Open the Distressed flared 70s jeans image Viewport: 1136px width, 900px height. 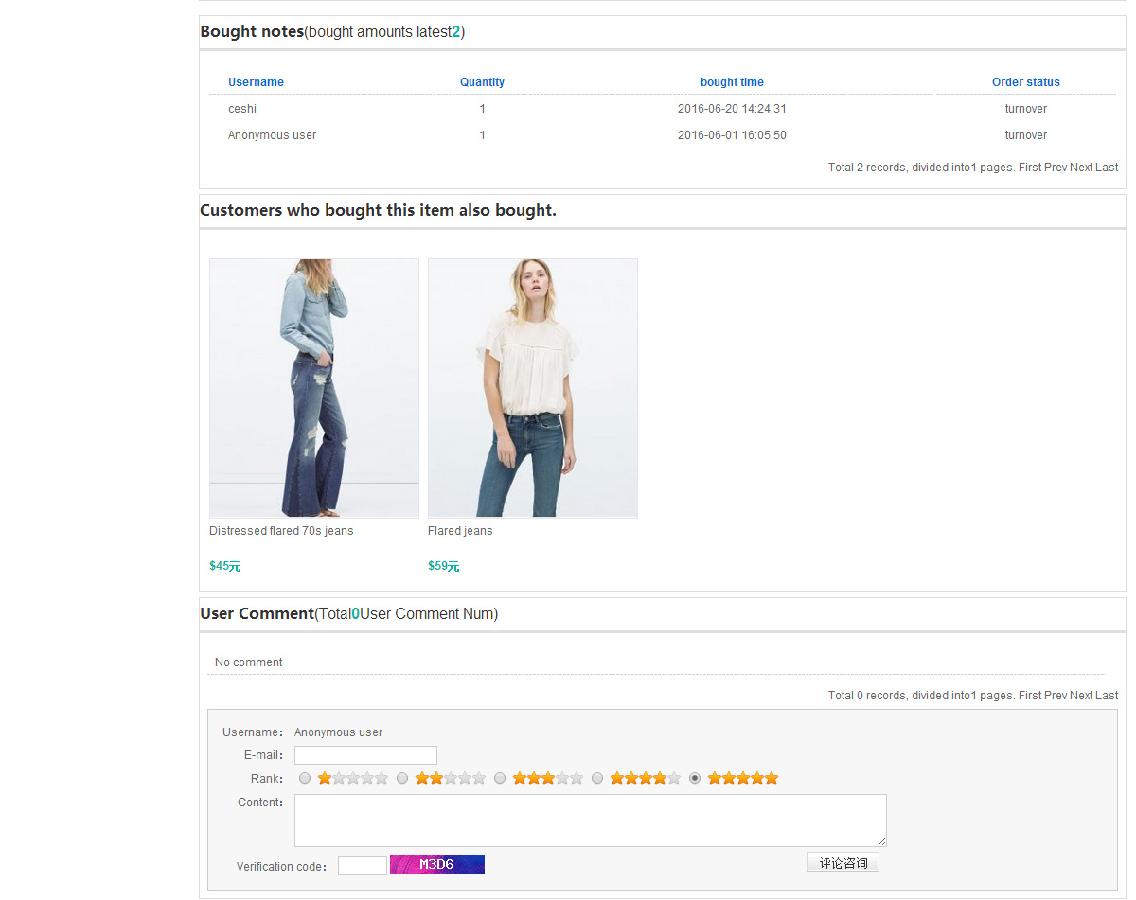[314, 388]
